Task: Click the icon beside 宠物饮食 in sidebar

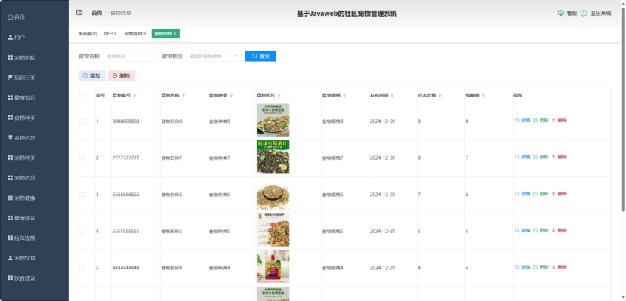Action: pos(11,257)
